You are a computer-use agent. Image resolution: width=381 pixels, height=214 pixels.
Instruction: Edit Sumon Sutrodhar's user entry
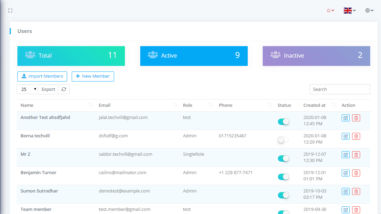point(346,191)
